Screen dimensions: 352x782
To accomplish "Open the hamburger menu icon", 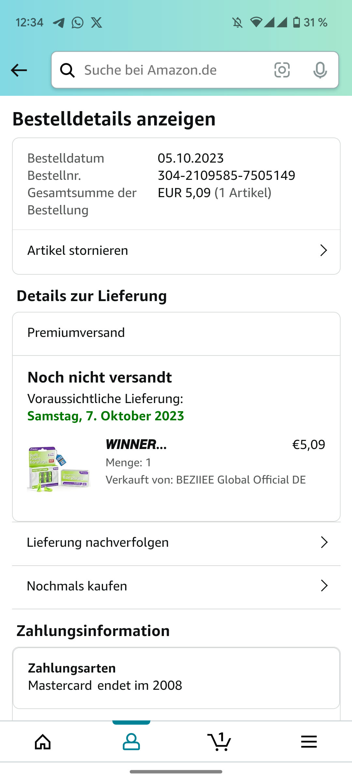I will pos(309,742).
